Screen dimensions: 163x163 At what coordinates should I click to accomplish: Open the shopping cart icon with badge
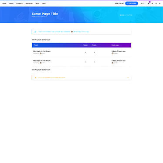[x=149, y=3]
